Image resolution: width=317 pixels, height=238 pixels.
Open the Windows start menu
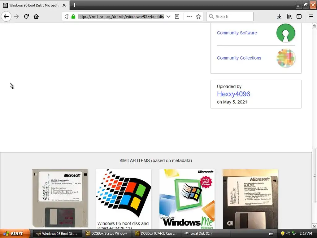pyautogui.click(x=15, y=233)
